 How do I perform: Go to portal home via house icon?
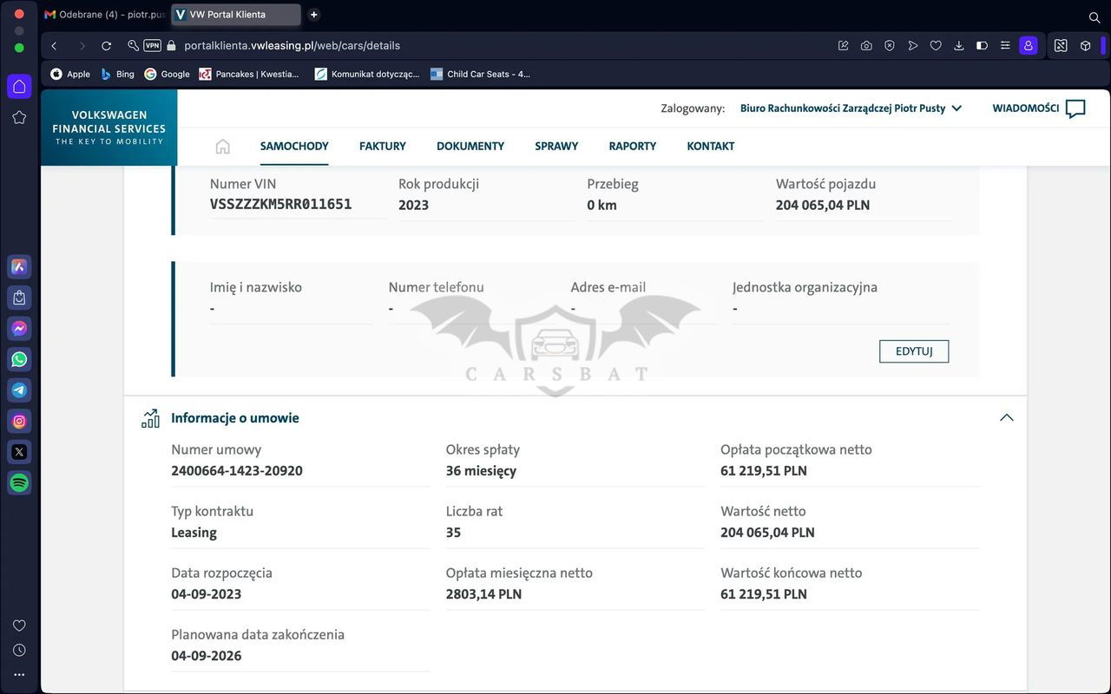pyautogui.click(x=223, y=147)
